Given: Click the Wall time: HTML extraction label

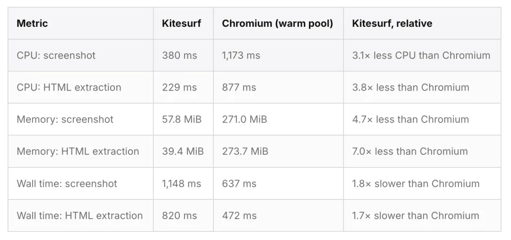Looking at the screenshot, I should point(79,215).
